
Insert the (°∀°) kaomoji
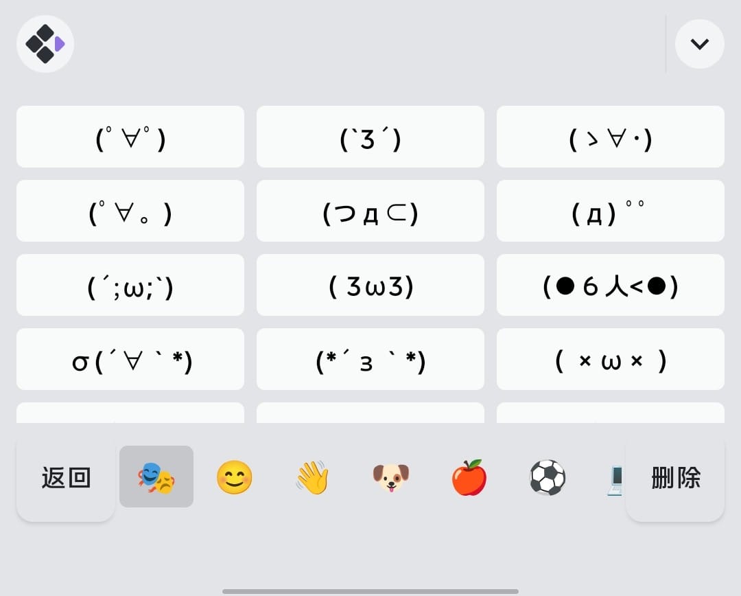pos(130,136)
